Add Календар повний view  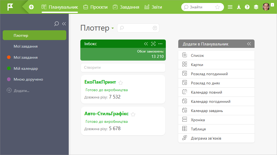pyautogui.click(x=216, y=92)
